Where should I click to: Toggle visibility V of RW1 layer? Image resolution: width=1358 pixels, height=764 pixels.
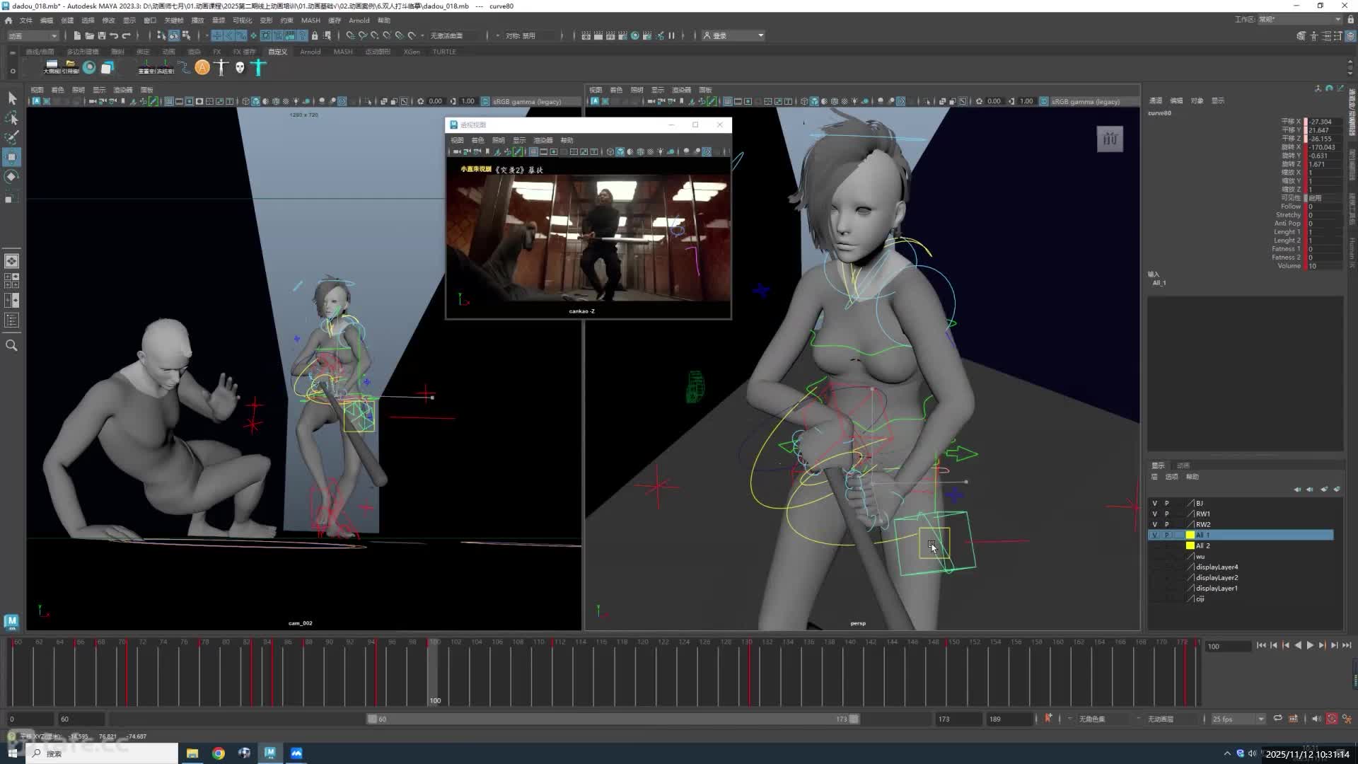tap(1155, 514)
